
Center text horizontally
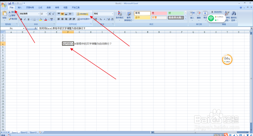[62, 19]
